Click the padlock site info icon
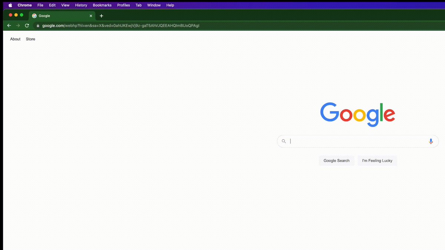Viewport: 445px width, 250px height. tap(38, 26)
